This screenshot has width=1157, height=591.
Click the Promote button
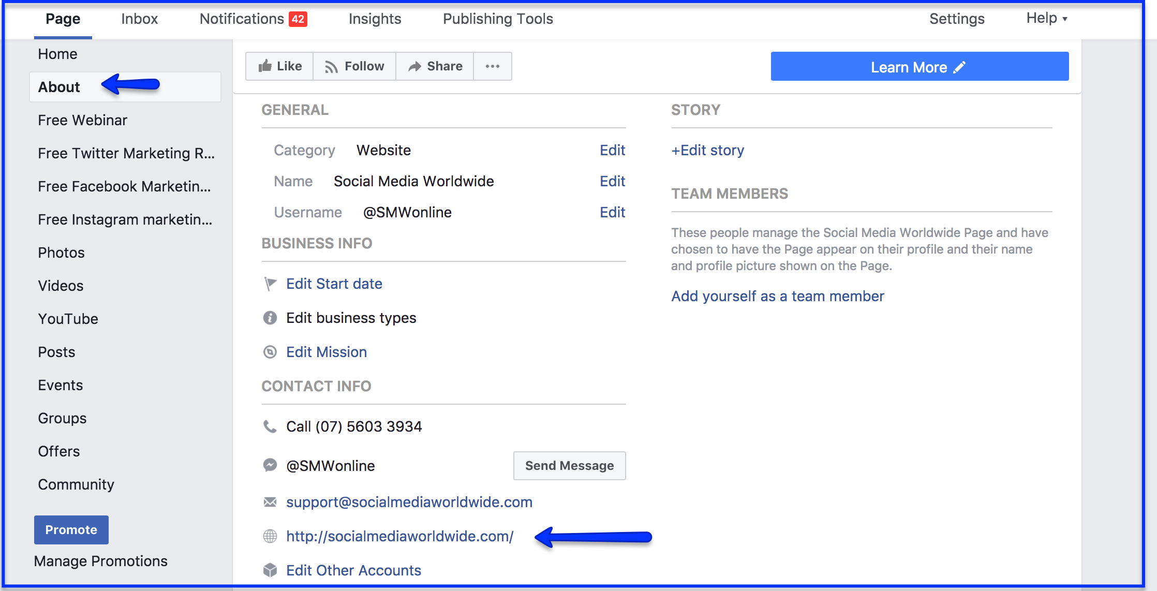(x=71, y=529)
